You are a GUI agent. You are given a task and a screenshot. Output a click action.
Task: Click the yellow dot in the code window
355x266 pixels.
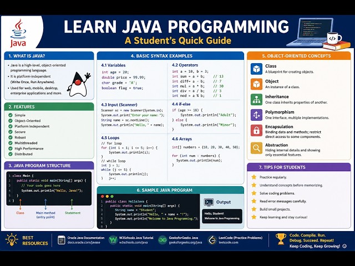[x=107, y=197]
